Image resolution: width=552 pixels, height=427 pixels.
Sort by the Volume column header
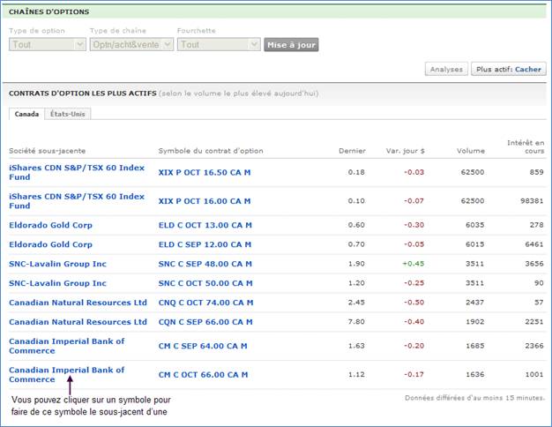[x=470, y=151]
